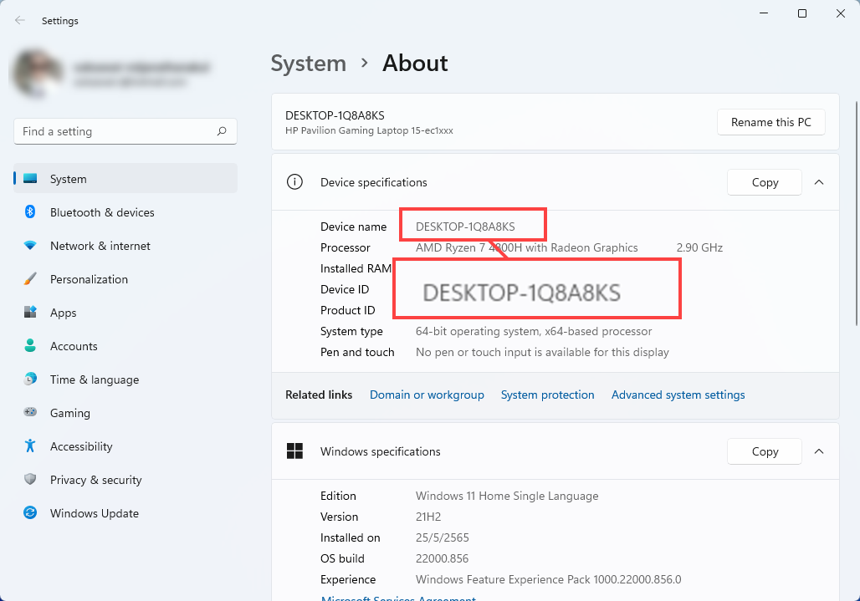
Task: Select Personalization in the sidebar
Action: (x=125, y=279)
